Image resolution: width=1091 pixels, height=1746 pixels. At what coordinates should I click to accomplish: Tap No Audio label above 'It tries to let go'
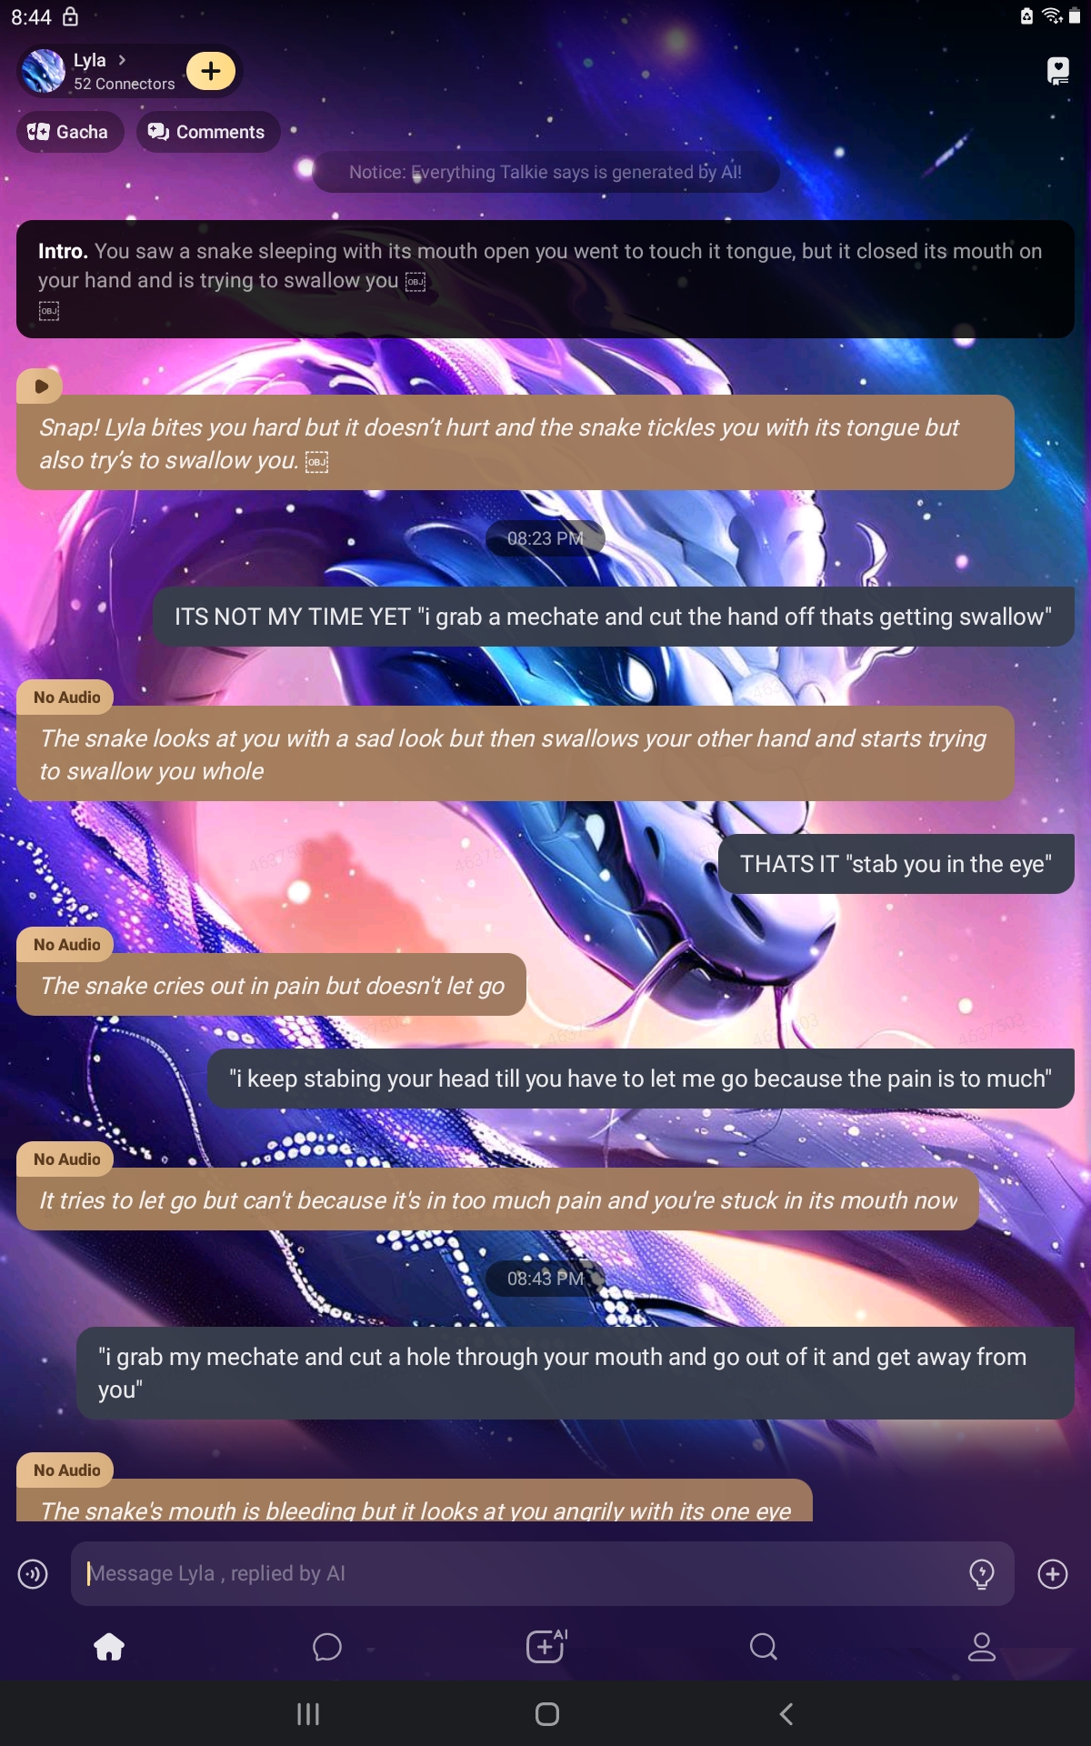click(66, 1159)
